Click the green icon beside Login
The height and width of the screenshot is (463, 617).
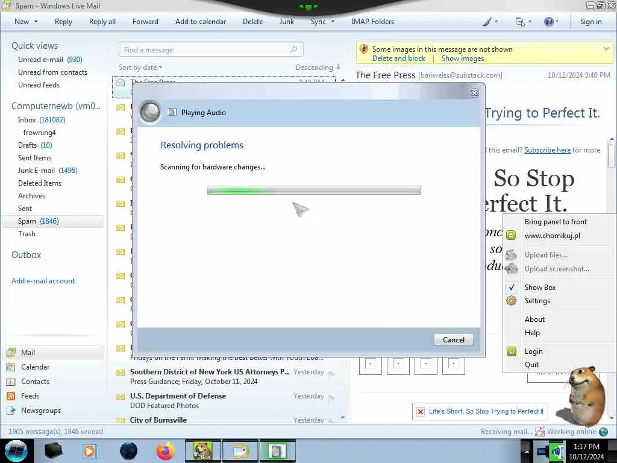click(x=511, y=351)
